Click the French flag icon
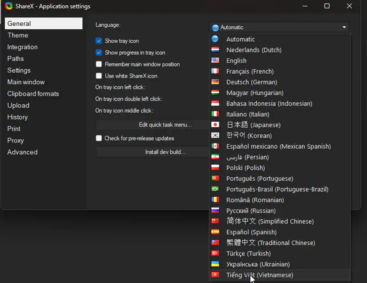Screen dimensions: 367x283 216,71
